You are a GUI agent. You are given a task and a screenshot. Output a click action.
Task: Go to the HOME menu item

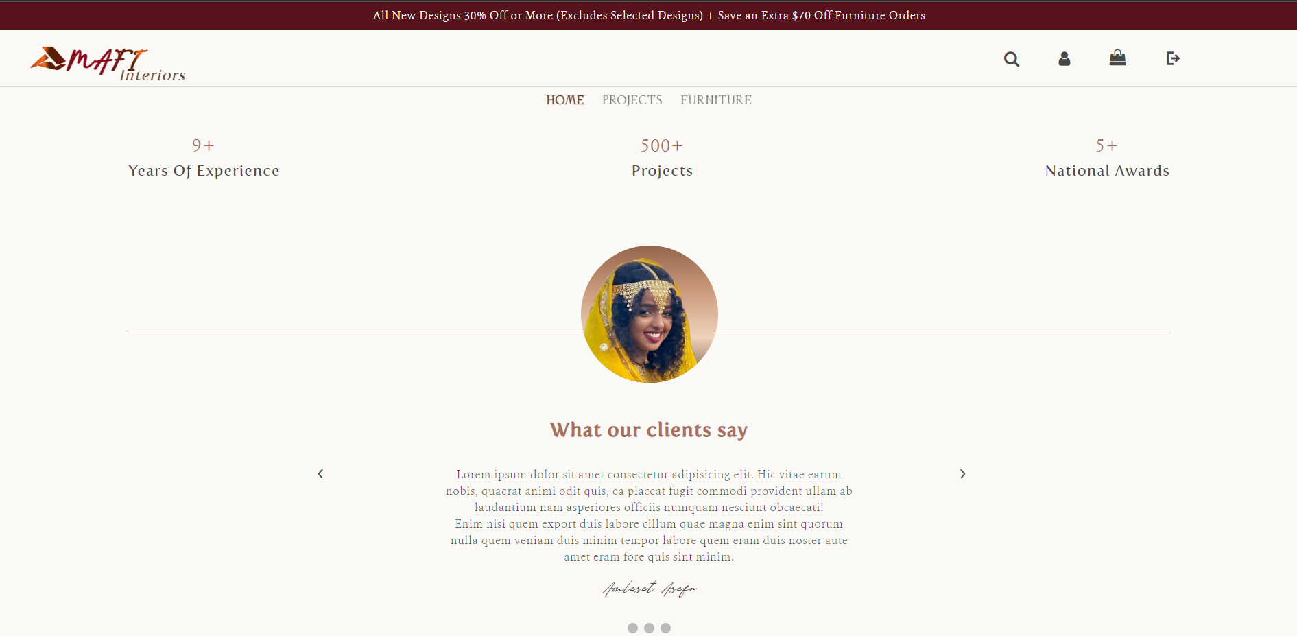(x=565, y=100)
